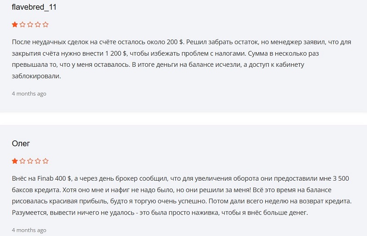
Task: Click the fourth star in Олег's rating
Action: [38, 161]
